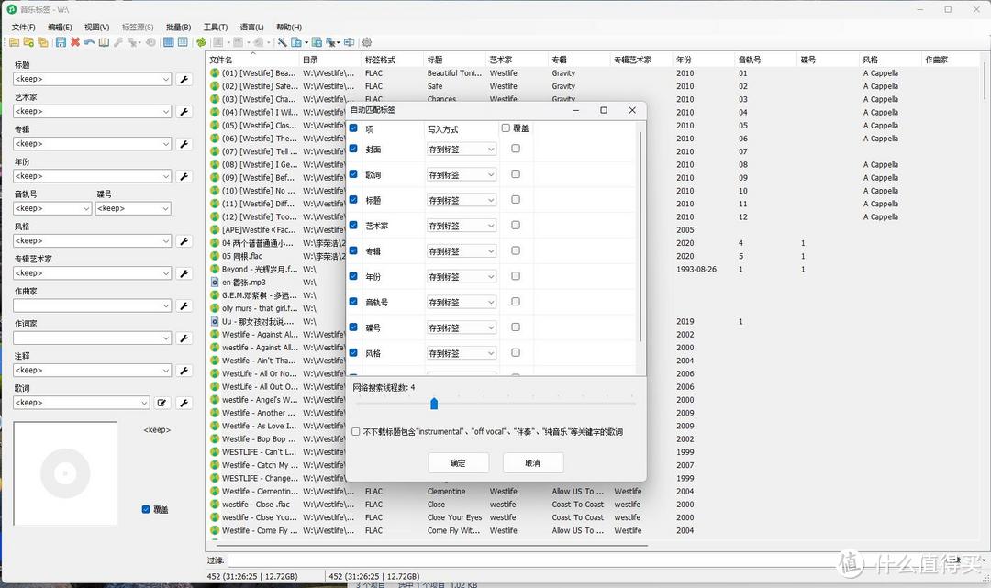
Task: Open the 存到标签 dropdown for 年份 row
Action: click(x=462, y=276)
